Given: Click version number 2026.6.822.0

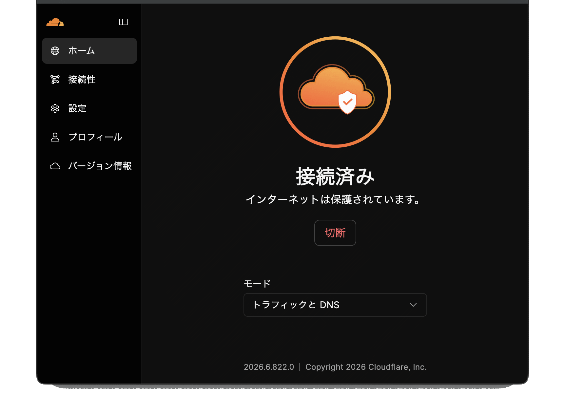Looking at the screenshot, I should tap(269, 367).
